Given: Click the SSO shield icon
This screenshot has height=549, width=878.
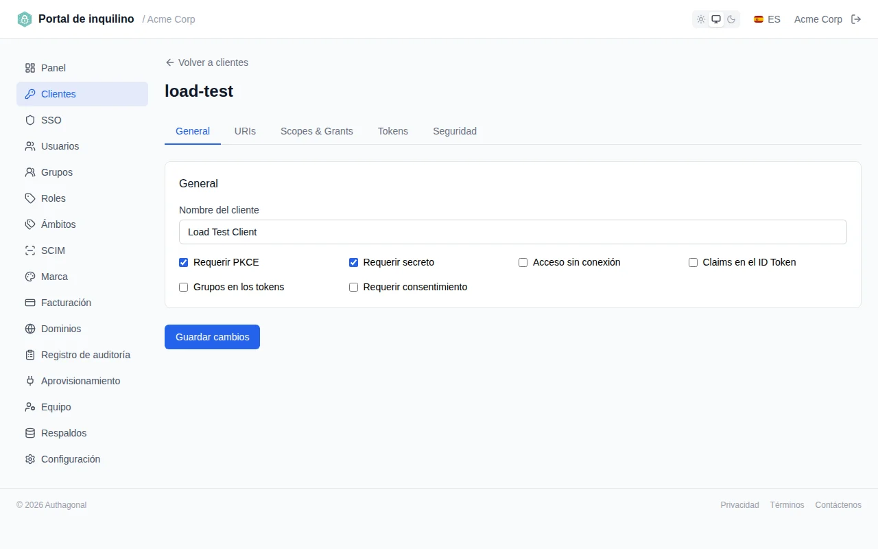Looking at the screenshot, I should point(30,120).
